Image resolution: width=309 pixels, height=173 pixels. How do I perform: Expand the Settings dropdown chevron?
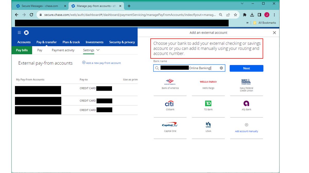[x=98, y=50]
